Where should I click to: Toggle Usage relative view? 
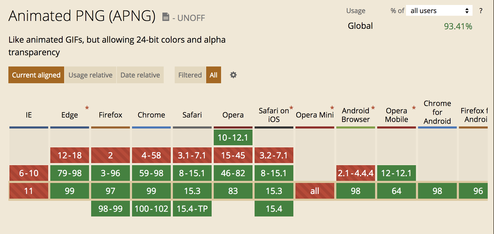[x=90, y=75]
